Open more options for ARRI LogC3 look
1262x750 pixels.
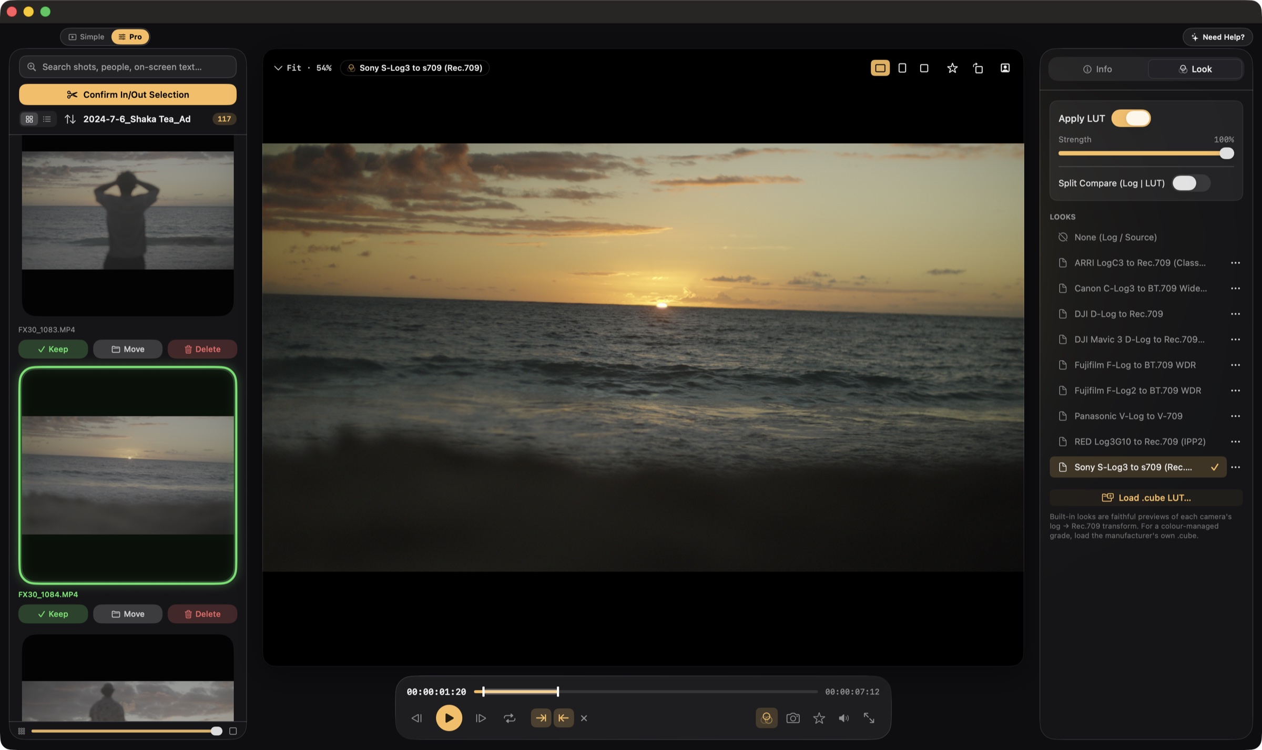[1235, 263]
